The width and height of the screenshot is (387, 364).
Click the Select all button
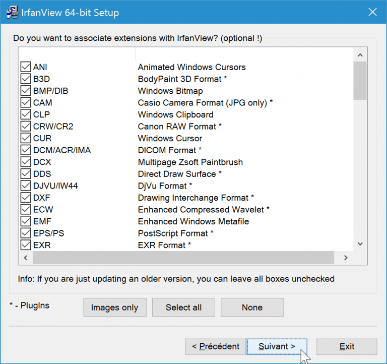click(x=183, y=308)
